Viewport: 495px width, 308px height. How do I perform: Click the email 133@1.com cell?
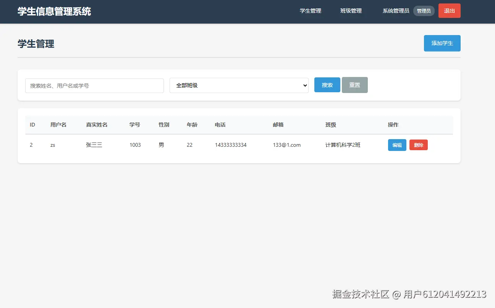pos(286,145)
